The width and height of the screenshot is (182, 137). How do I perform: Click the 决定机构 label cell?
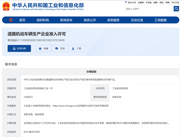[x=100, y=88]
